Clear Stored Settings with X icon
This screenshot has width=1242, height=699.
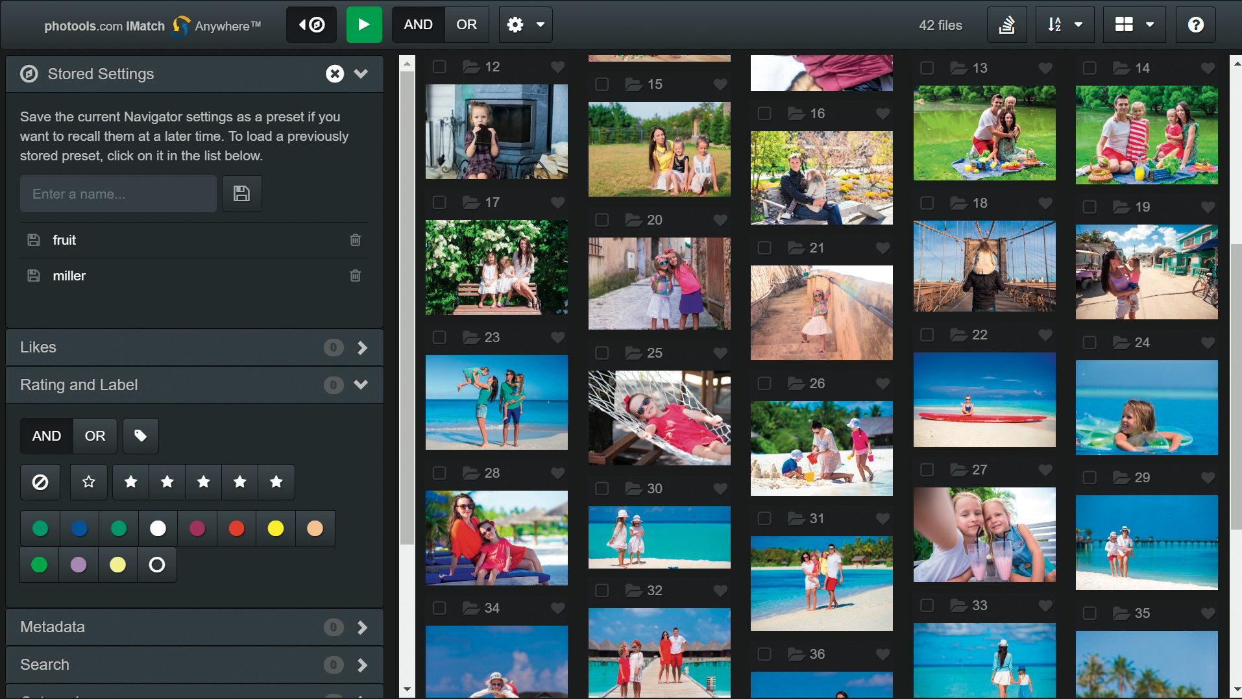334,74
